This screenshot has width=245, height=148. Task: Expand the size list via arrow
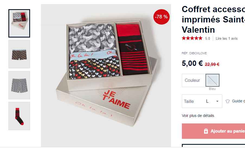click(217, 102)
